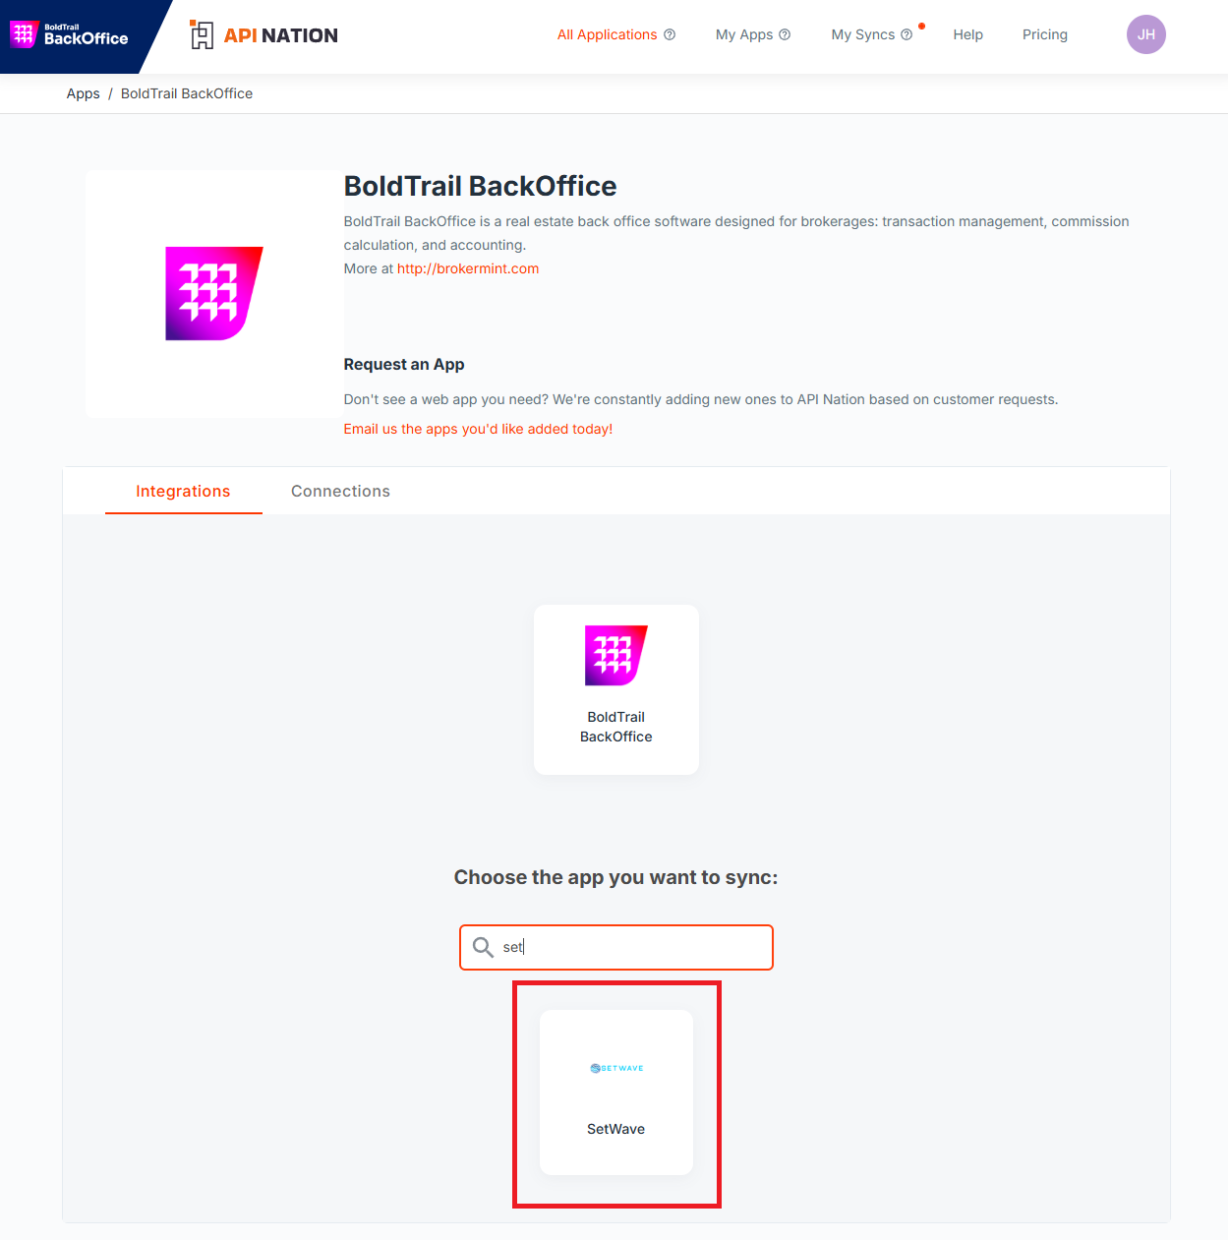Click Email us the apps link

point(478,429)
